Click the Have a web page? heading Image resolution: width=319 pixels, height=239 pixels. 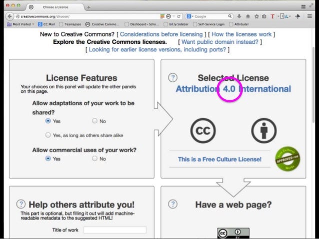(233, 205)
